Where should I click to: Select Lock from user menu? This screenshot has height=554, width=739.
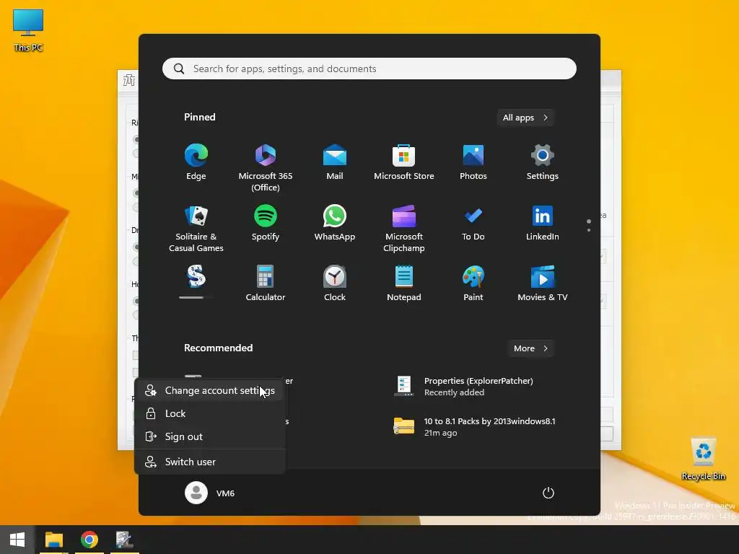210,413
